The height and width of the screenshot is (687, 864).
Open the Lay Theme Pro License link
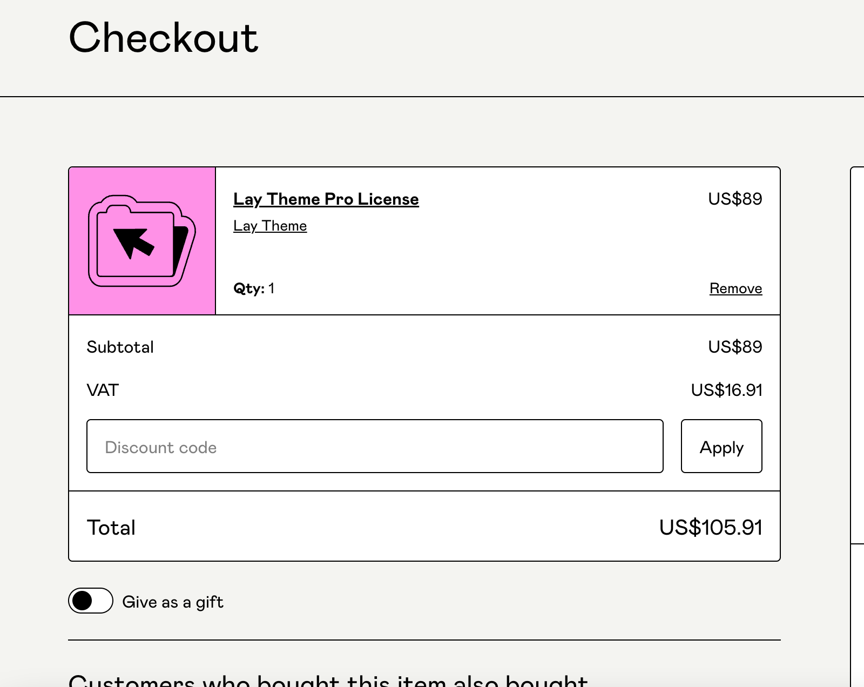(x=326, y=199)
